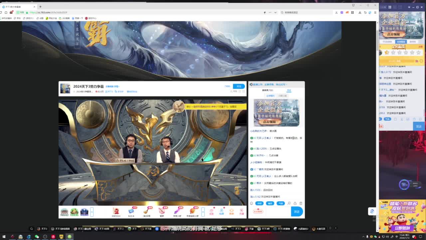Click the live video player
The height and width of the screenshot is (240, 426).
[152, 152]
